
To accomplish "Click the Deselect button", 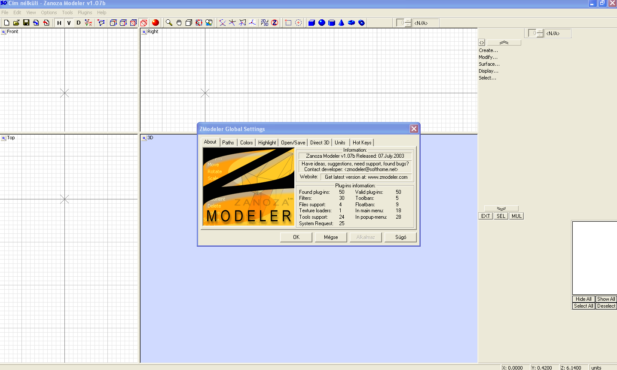I will click(x=606, y=306).
